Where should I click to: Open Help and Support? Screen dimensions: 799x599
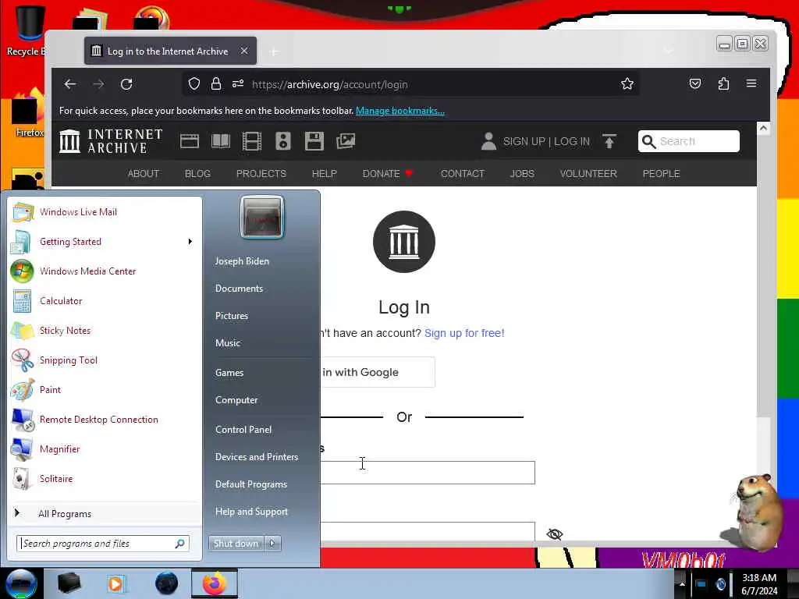point(251,512)
